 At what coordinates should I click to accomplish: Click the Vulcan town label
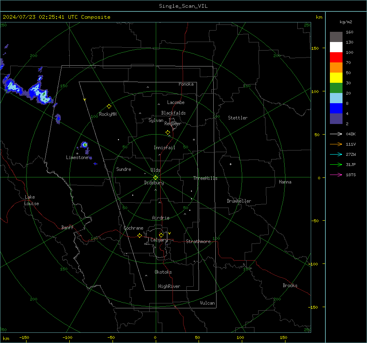207,303
